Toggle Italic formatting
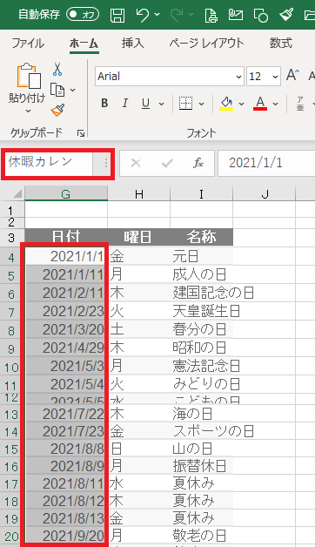This screenshot has width=315, height=547. coord(125,104)
